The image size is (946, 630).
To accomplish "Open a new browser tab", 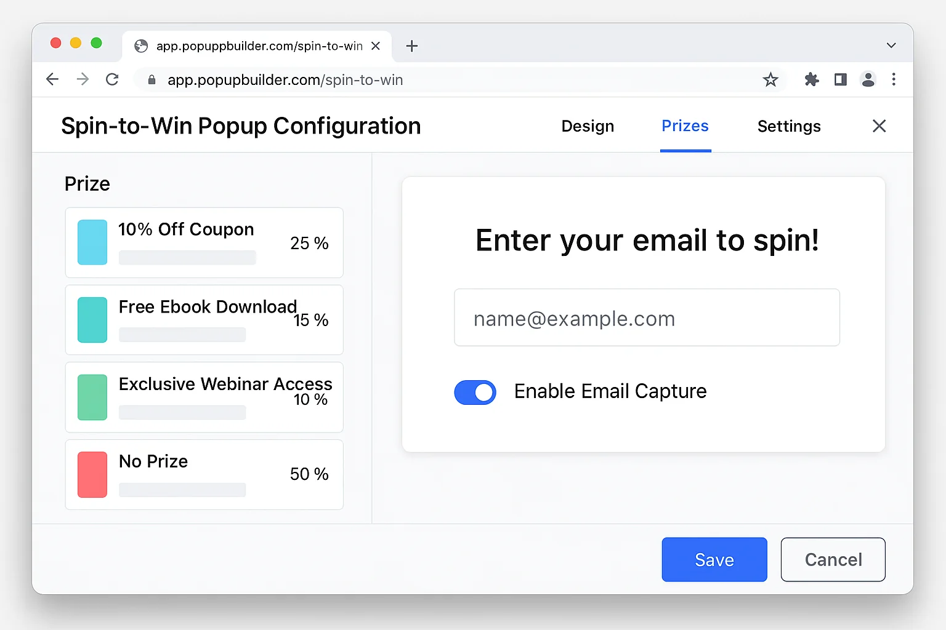I will coord(411,46).
